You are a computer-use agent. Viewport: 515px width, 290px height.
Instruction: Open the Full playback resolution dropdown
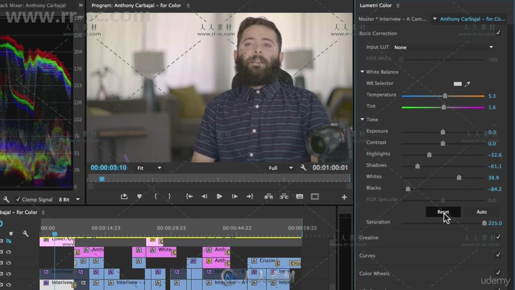coord(281,168)
